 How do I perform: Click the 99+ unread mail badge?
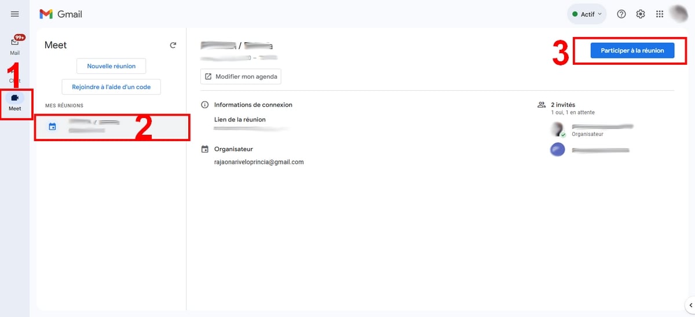20,38
